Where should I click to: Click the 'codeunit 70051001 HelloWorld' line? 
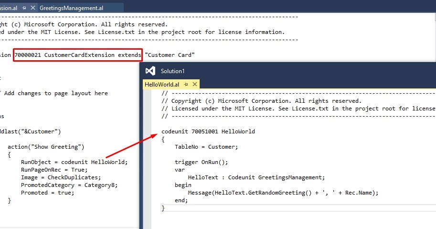pyautogui.click(x=208, y=131)
